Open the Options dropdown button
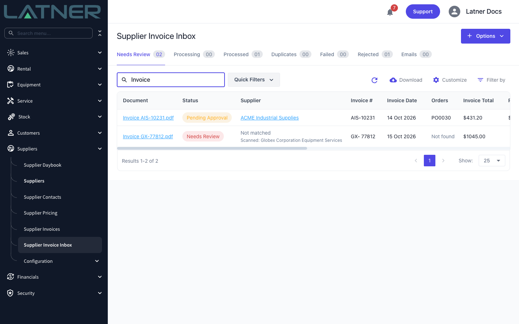The width and height of the screenshot is (519, 324). coord(485,36)
